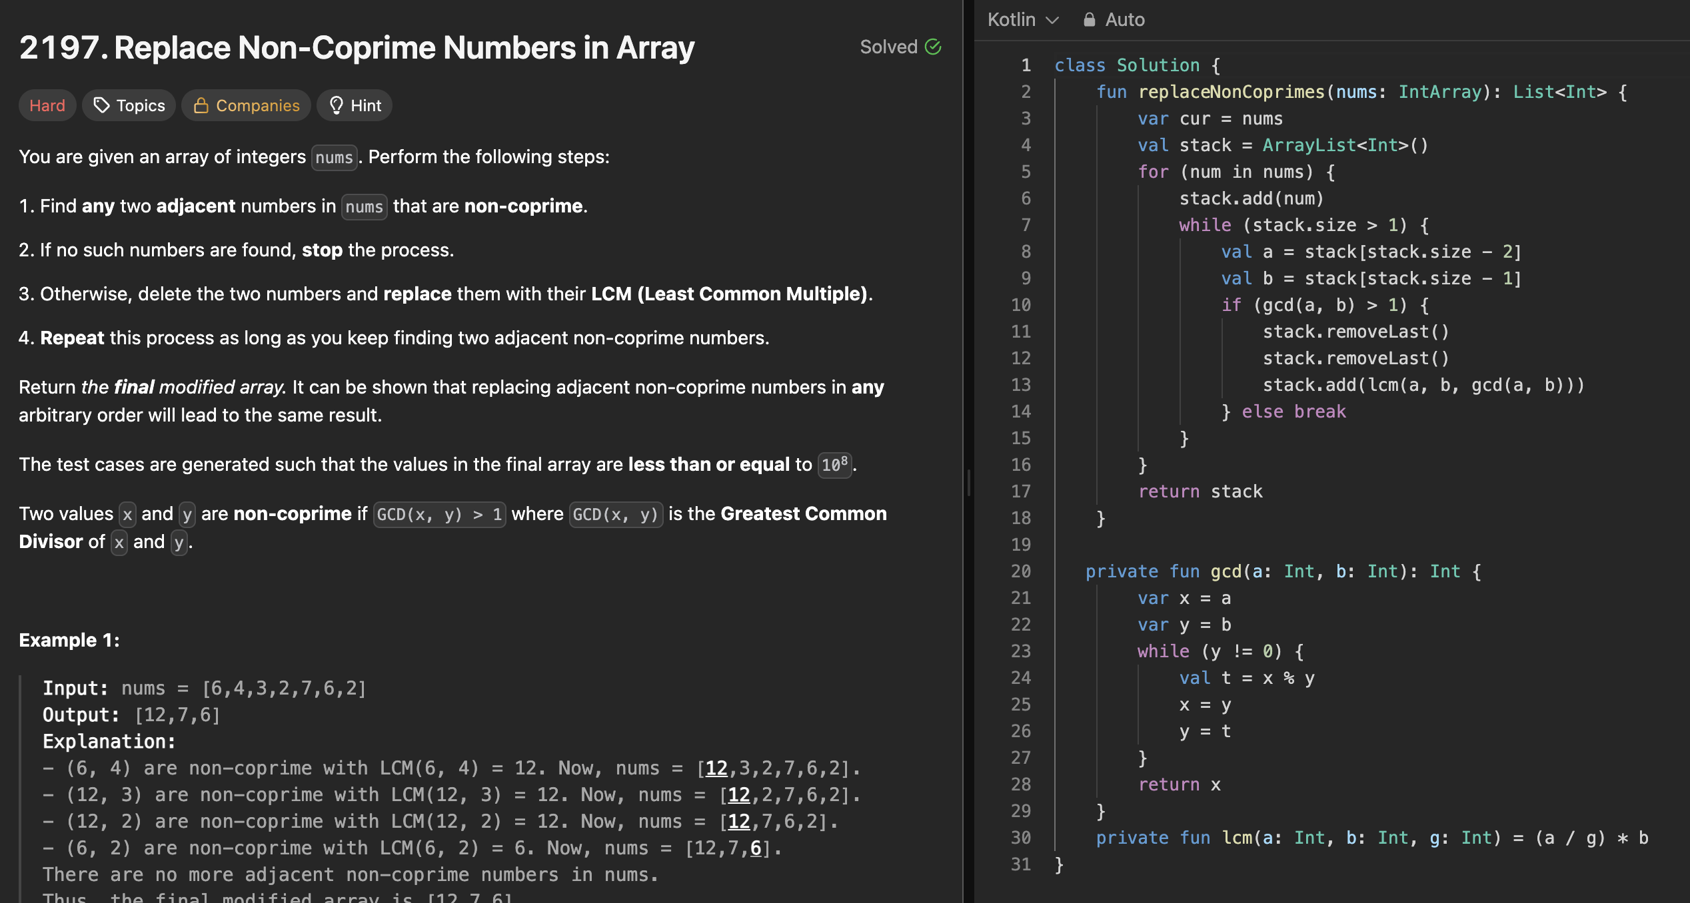
Task: Click the vertical panel divider handle
Action: pos(968,482)
